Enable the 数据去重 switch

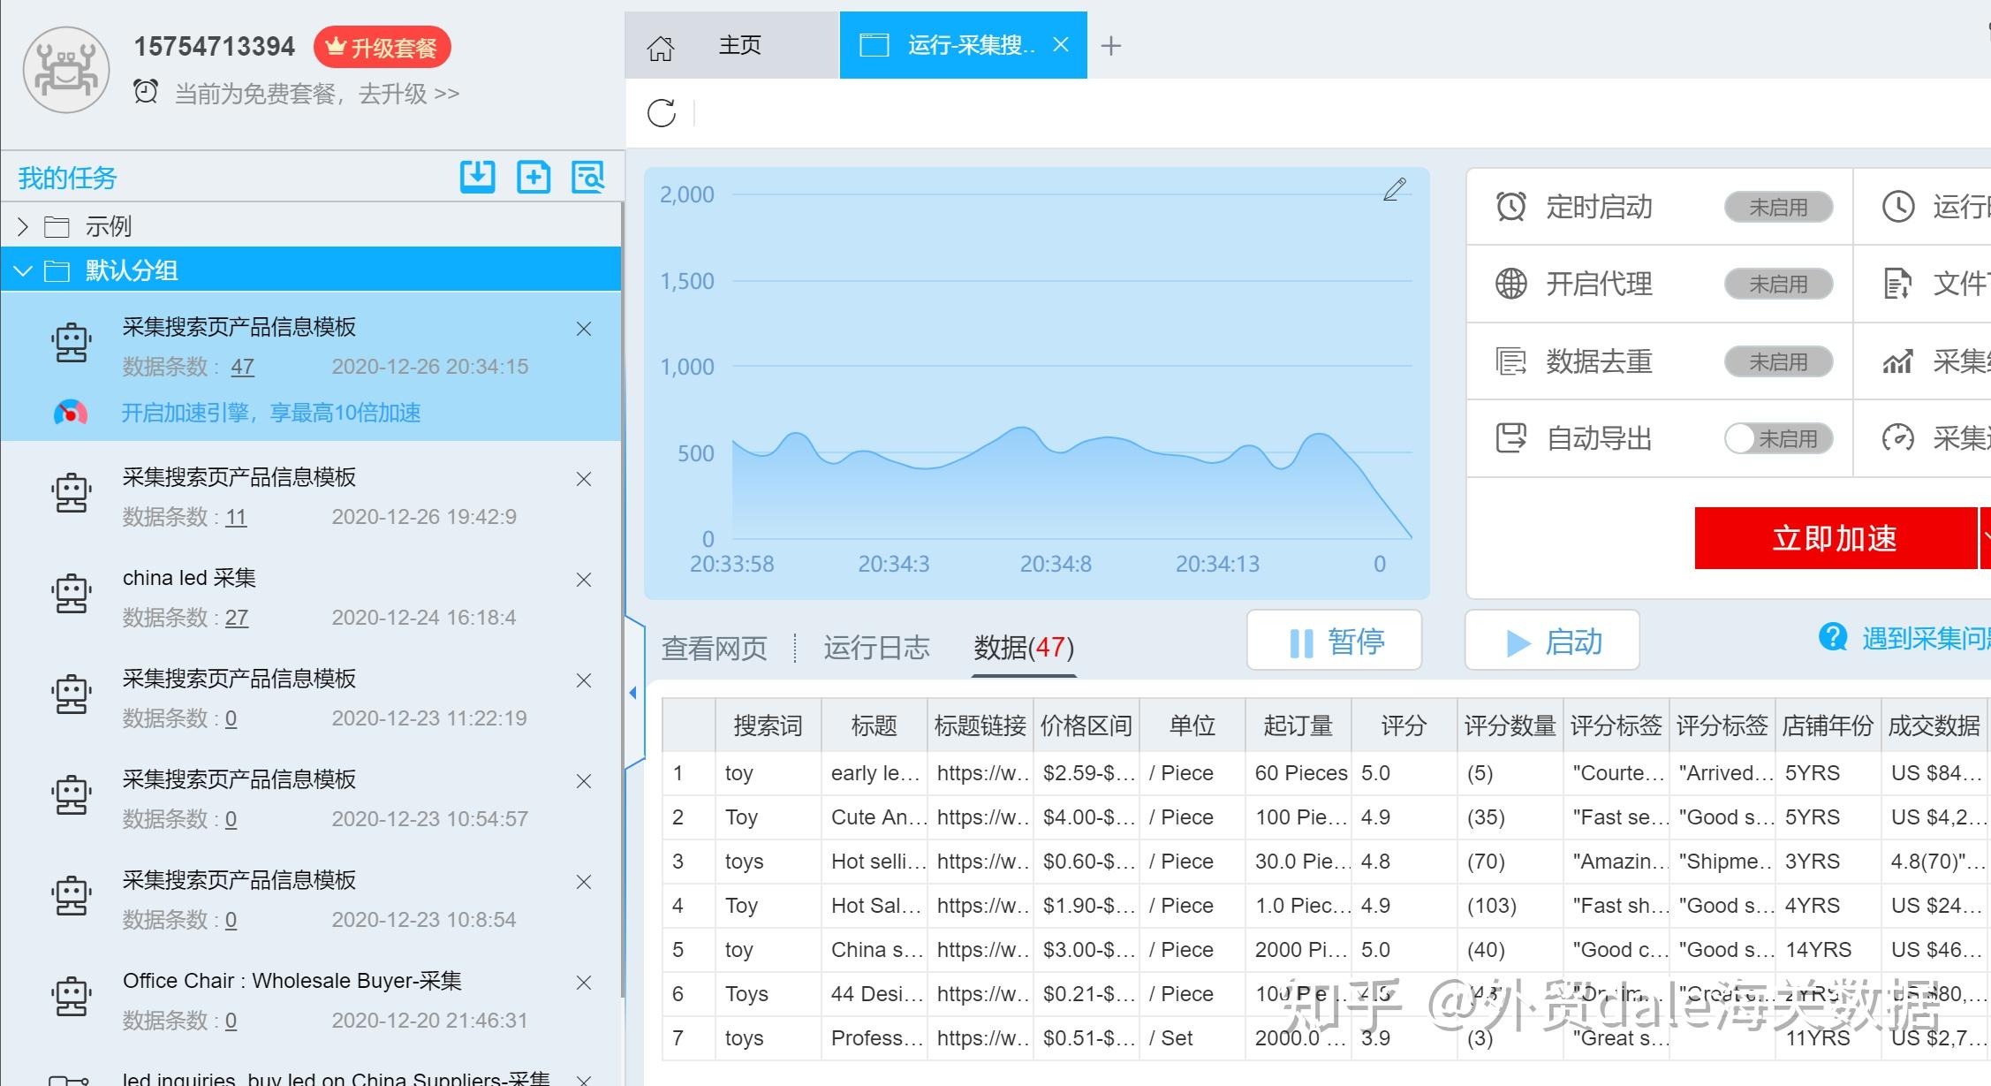(1778, 361)
